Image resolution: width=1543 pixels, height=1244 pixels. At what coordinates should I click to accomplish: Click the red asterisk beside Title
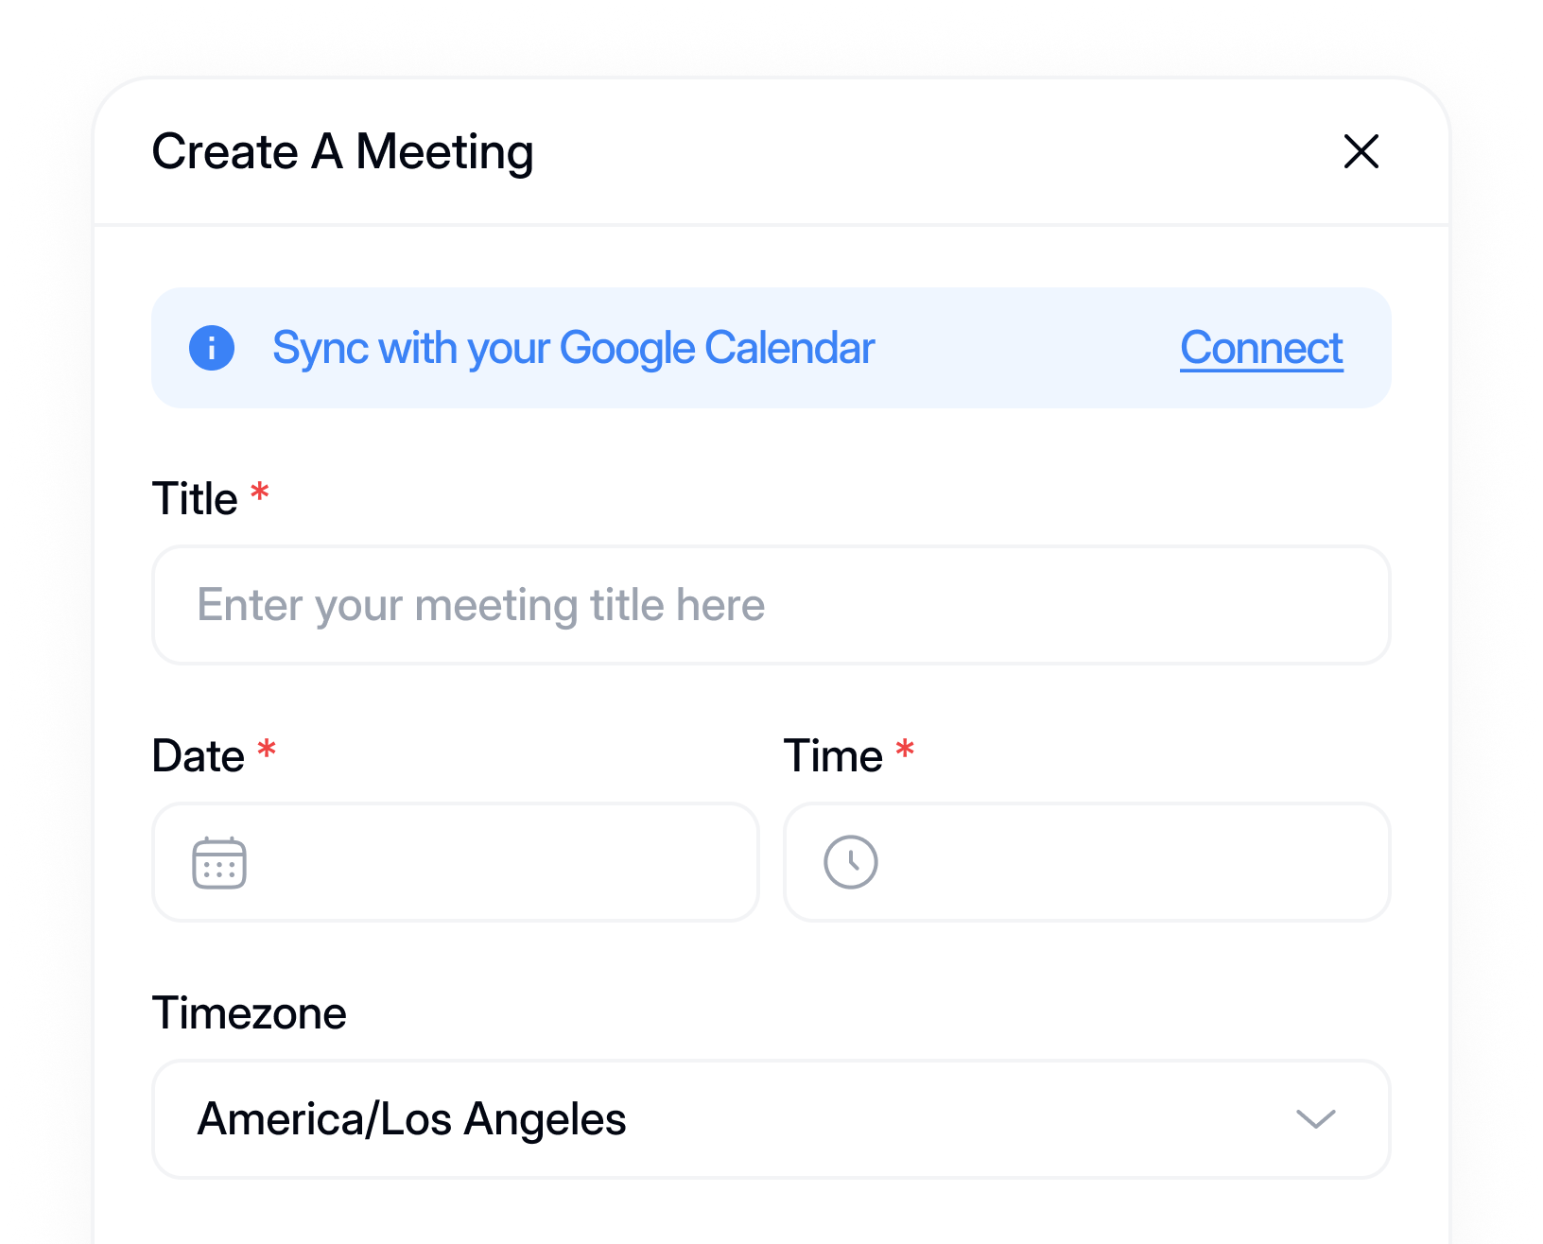(260, 492)
